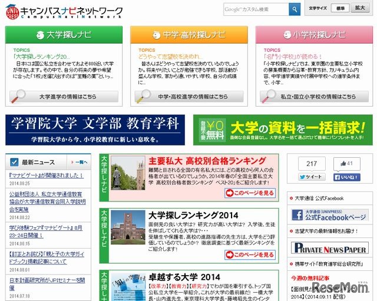Click 大学進学の情報はこちら button

pos(64,97)
